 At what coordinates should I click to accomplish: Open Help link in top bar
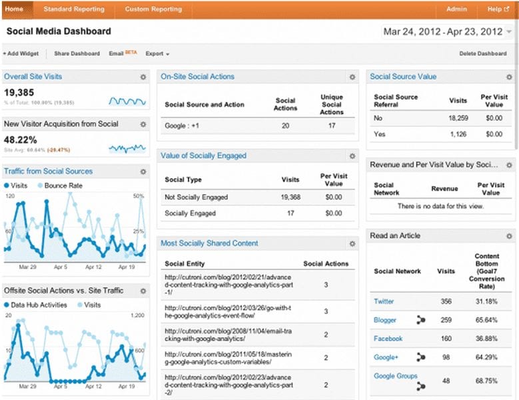pos(498,9)
